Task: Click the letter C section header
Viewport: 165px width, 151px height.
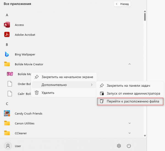Action: pyautogui.click(x=7, y=104)
